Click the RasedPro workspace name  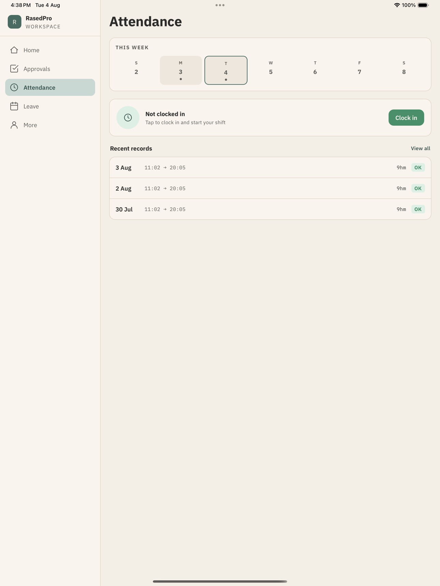pos(39,18)
